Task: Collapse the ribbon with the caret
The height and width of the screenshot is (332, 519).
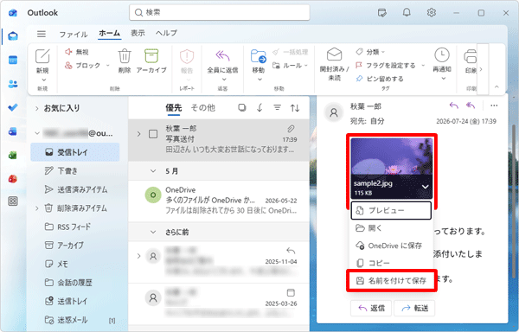Action: 497,86
